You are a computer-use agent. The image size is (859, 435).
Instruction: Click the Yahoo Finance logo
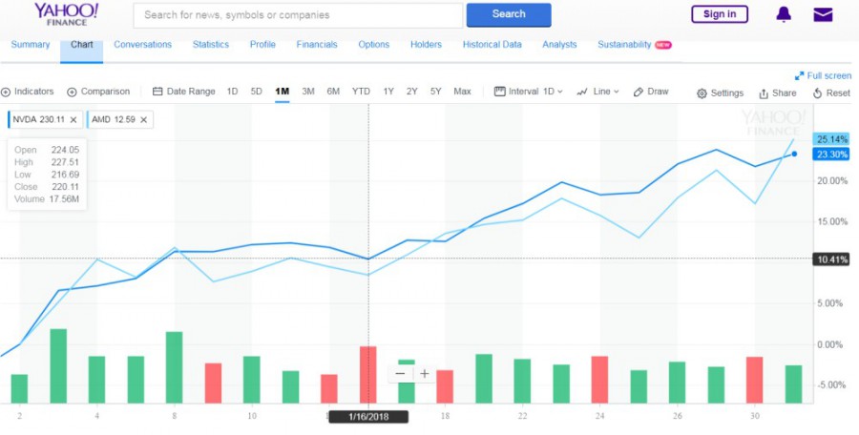[x=66, y=14]
